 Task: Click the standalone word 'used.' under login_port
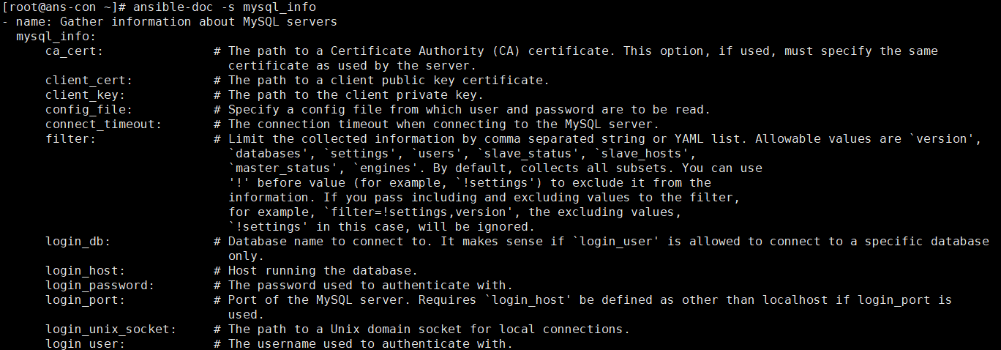247,315
